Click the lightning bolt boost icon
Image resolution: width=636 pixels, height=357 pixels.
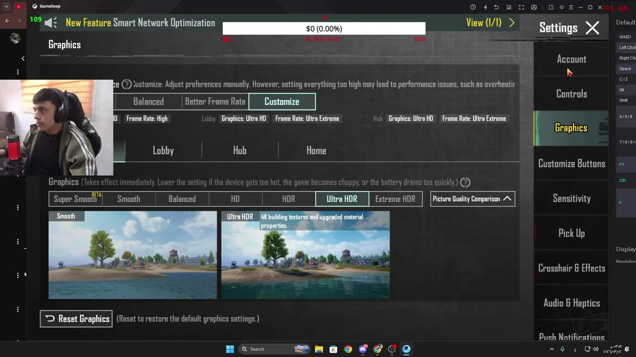point(485,7)
